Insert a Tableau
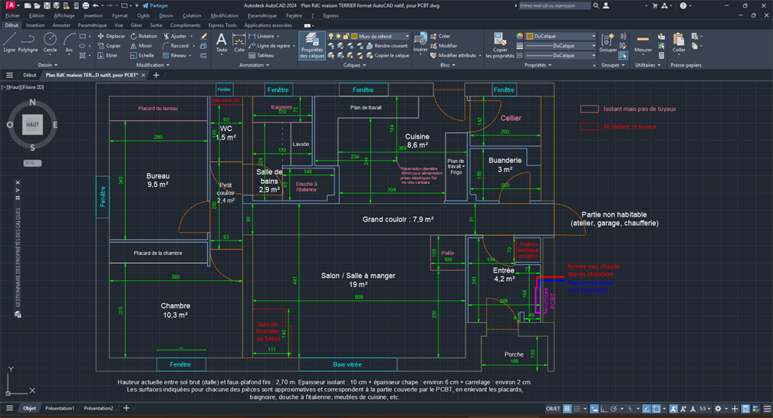Viewport: 773px width, 418px height. (x=262, y=56)
